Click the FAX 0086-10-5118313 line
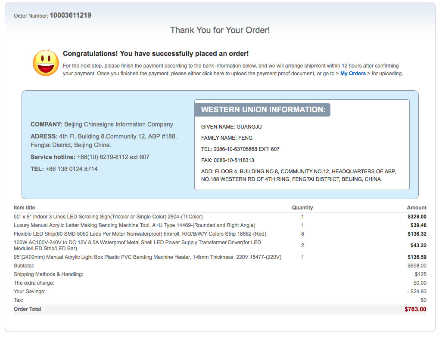The image size is (442, 338). (227, 160)
